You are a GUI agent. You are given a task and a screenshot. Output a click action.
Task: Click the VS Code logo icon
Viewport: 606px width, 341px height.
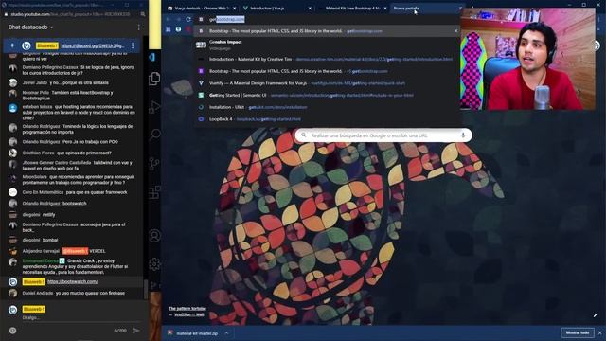152,57
